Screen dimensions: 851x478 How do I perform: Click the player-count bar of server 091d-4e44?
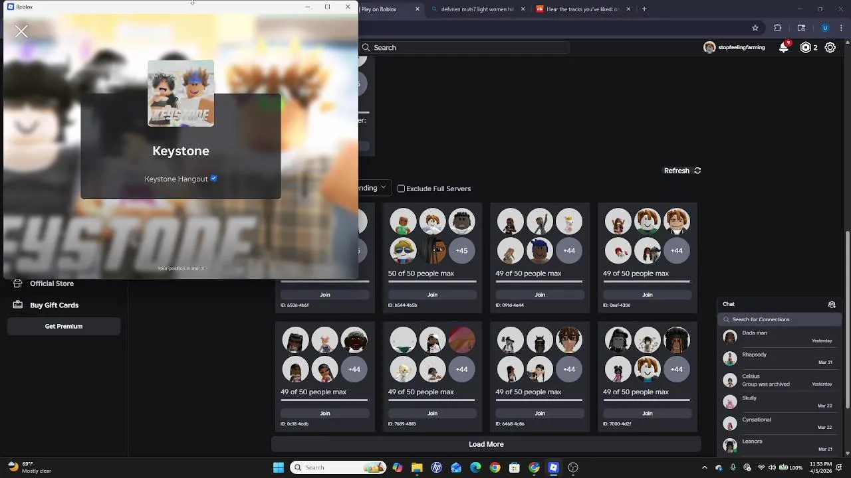[540, 282]
